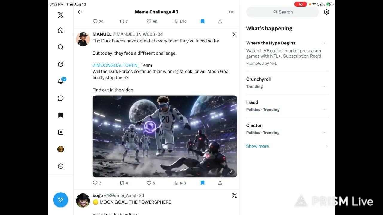The height and width of the screenshot is (215, 383).
Task: Click the Search input field
Action: 282,12
